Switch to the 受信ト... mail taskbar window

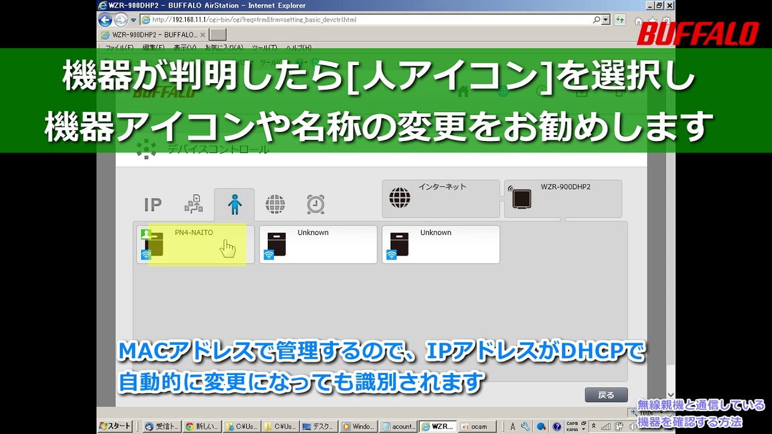162,426
